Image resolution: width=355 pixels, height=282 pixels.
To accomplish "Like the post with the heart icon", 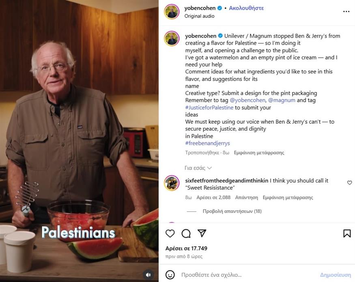I will tap(170, 233).
